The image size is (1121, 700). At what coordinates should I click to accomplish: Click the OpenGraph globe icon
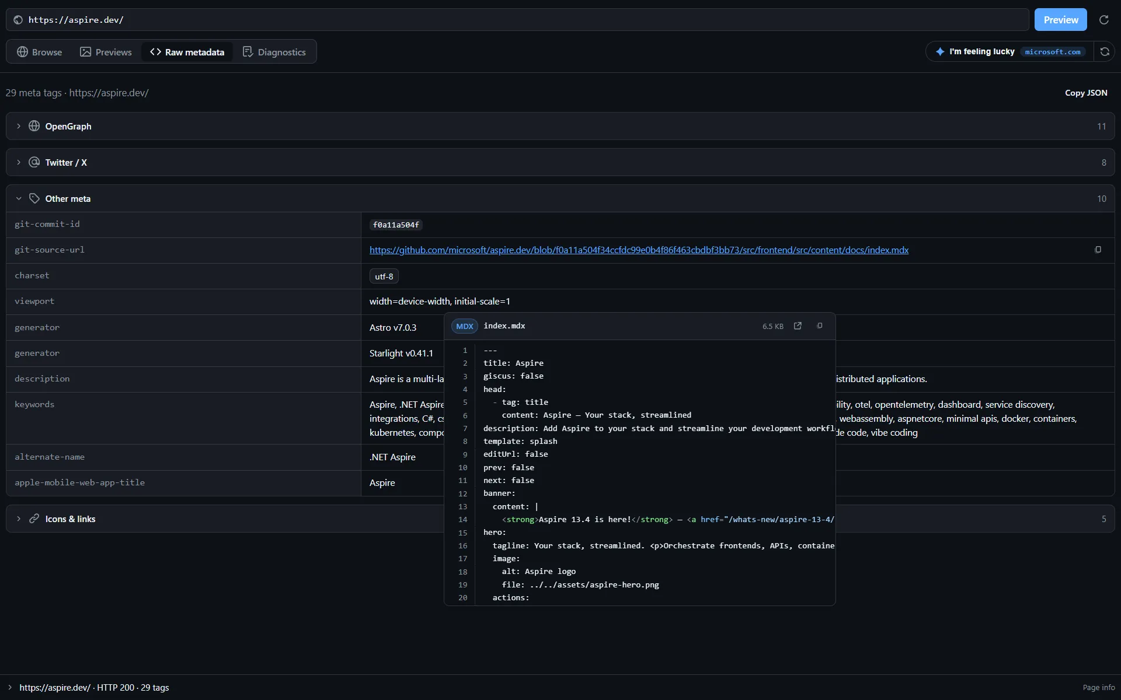click(34, 126)
